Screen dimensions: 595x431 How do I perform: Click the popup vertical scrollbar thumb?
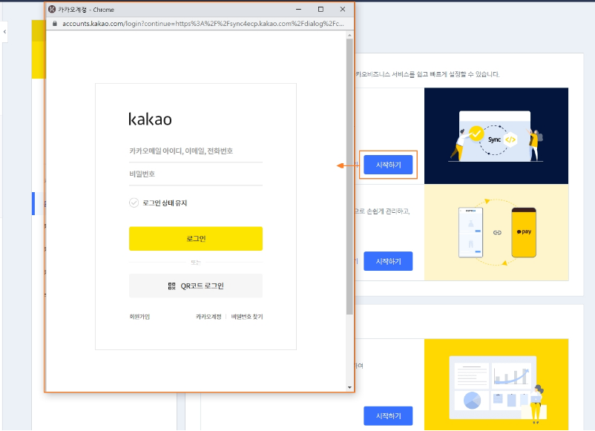[x=349, y=177]
